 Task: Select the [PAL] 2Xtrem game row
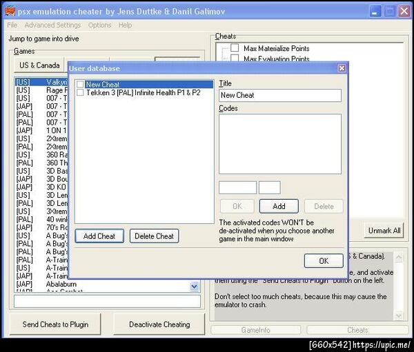point(41,147)
